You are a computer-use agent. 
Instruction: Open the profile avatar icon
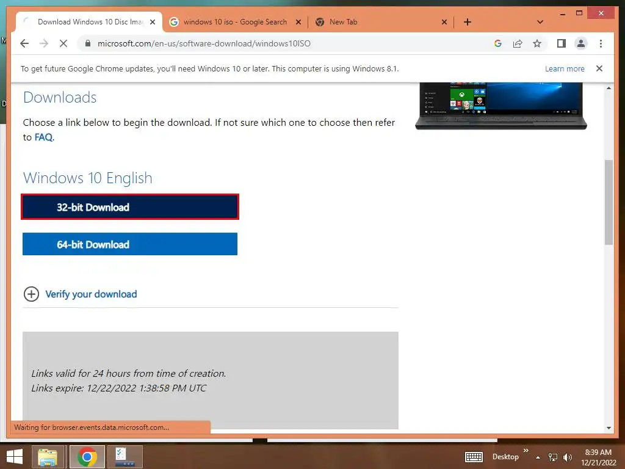click(x=581, y=43)
